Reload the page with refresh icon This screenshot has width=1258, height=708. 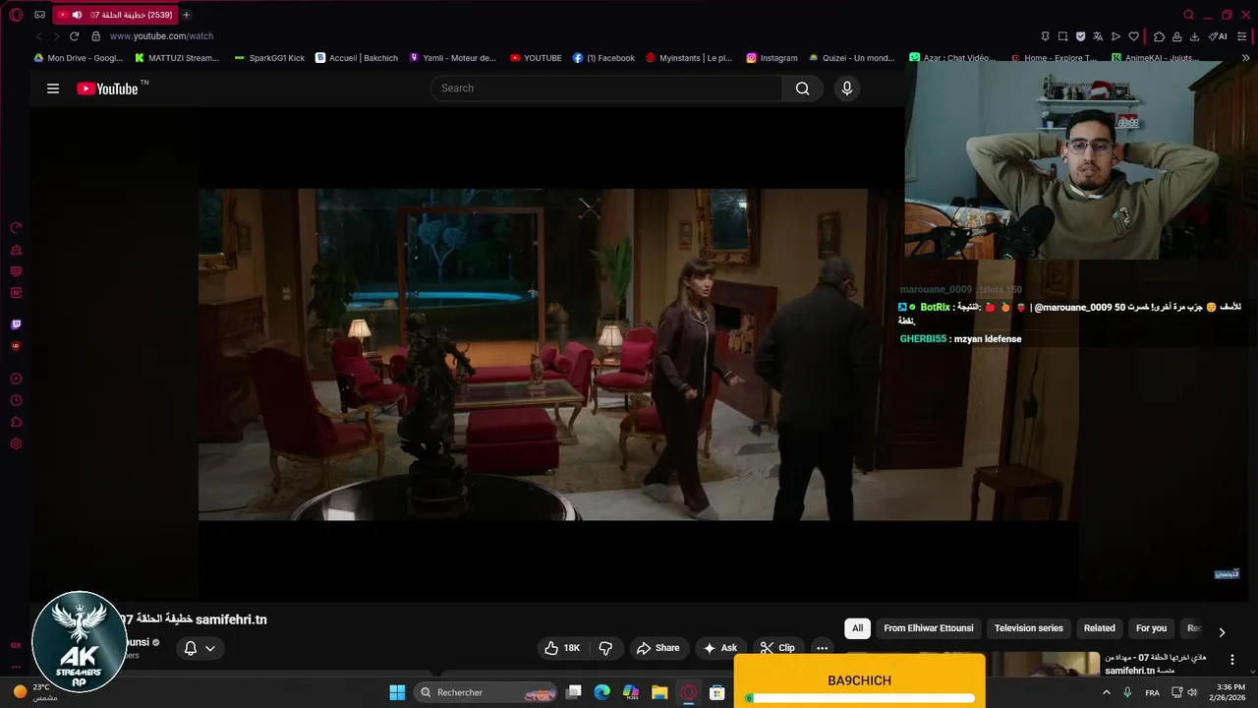74,36
